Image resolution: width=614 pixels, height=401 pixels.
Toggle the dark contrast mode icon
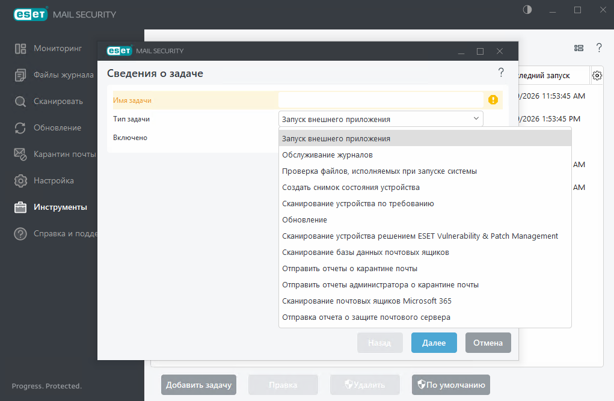tap(527, 10)
